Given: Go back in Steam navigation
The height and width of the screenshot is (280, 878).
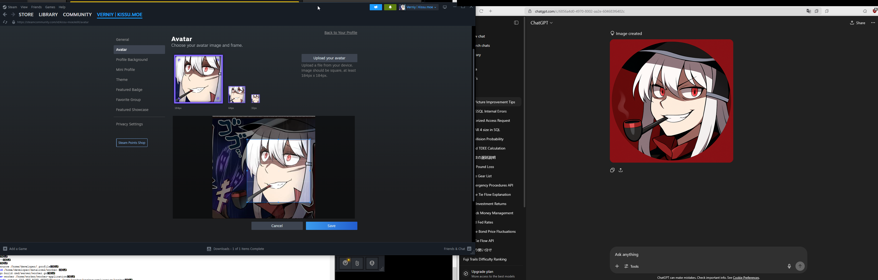Looking at the screenshot, I should (5, 15).
